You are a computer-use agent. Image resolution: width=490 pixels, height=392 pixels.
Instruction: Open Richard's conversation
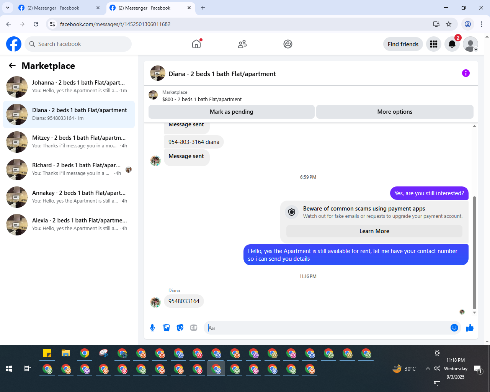(69, 170)
